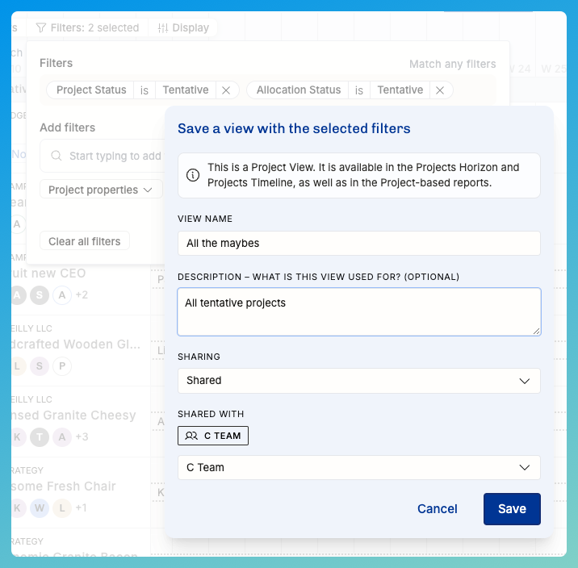Open the C Team dropdown
The width and height of the screenshot is (578, 568).
[358, 467]
